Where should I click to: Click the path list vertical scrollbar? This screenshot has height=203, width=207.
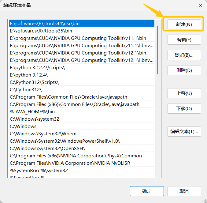click(158, 49)
